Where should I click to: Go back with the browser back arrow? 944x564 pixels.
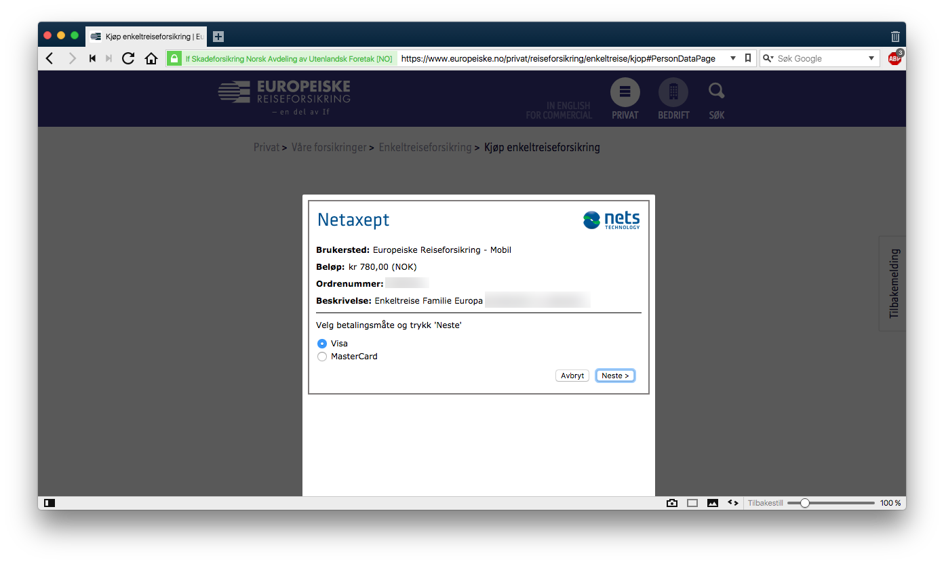pos(50,58)
